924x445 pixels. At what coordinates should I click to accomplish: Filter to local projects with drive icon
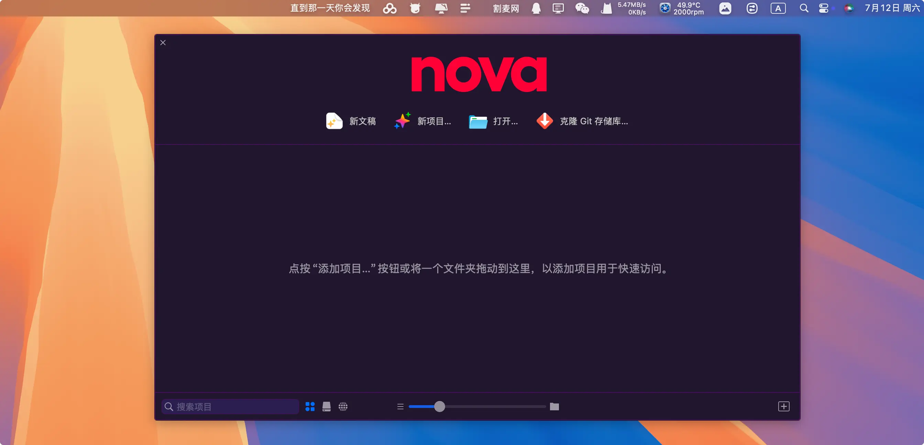pos(327,407)
